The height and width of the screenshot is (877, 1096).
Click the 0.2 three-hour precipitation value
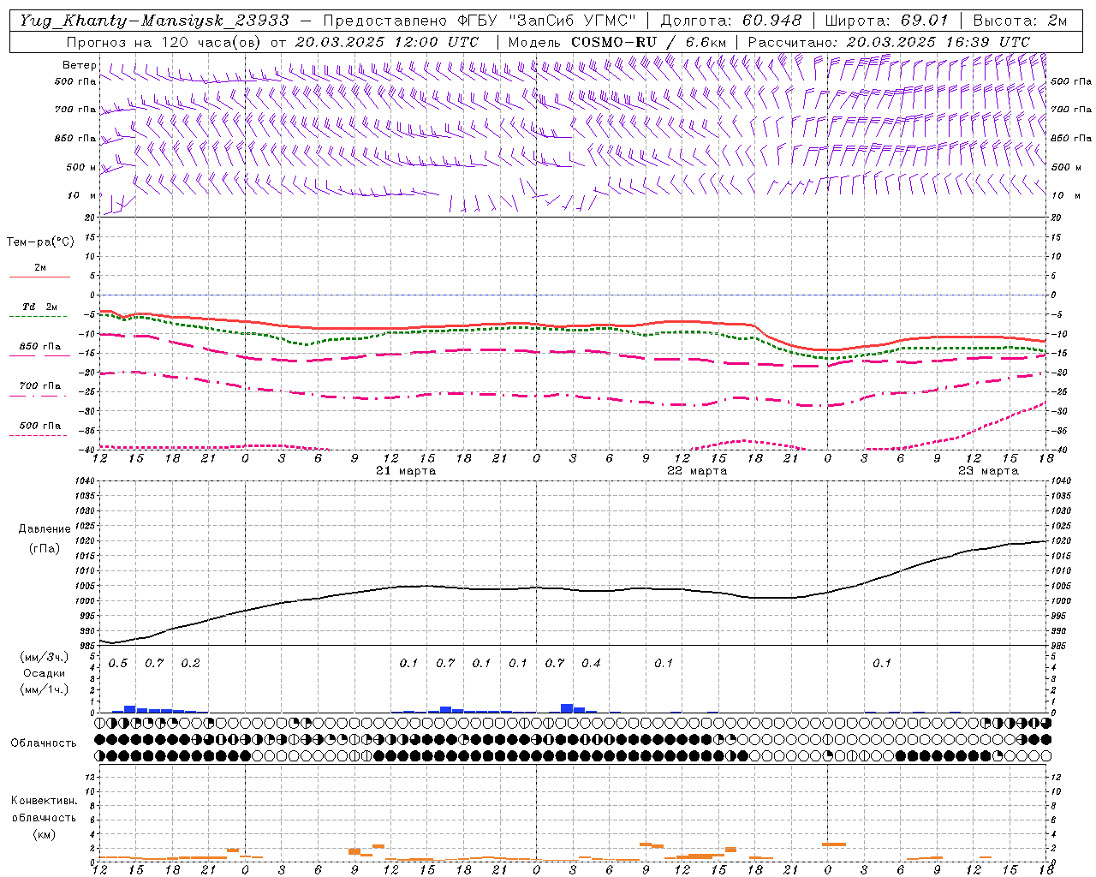(x=190, y=663)
